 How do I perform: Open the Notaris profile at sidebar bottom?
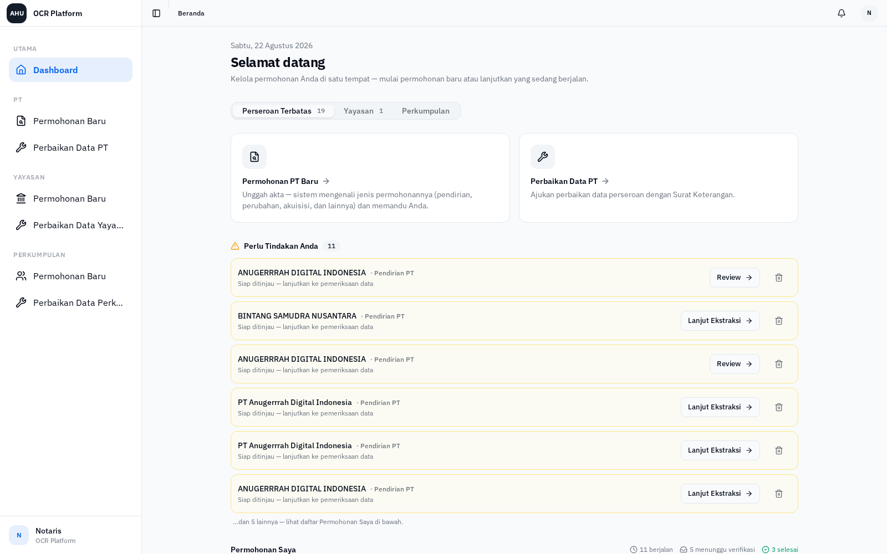pos(70,535)
